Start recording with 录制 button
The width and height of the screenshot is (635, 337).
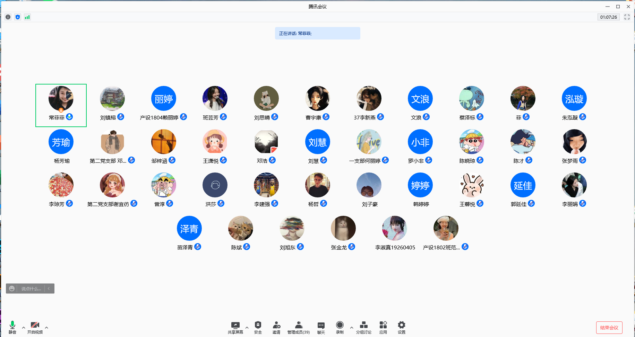click(x=340, y=327)
